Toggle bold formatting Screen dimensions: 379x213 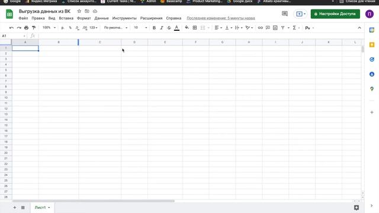pyautogui.click(x=154, y=28)
